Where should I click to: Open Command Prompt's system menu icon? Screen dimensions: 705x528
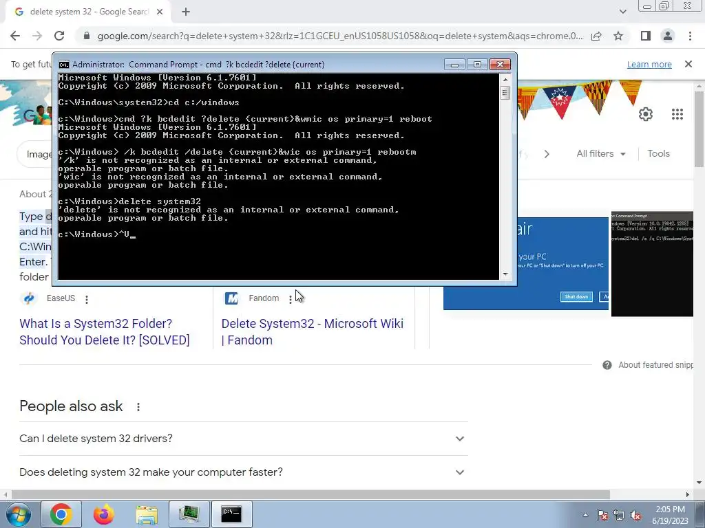(x=64, y=65)
